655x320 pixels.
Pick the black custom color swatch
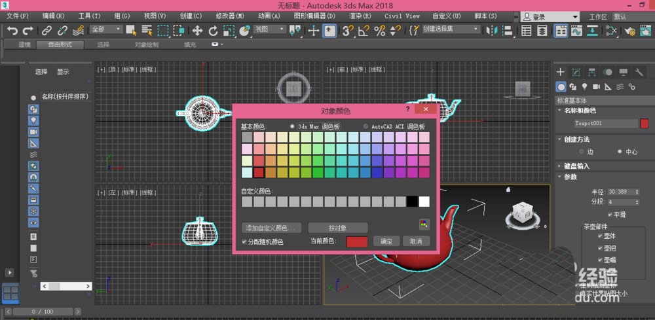pos(412,202)
